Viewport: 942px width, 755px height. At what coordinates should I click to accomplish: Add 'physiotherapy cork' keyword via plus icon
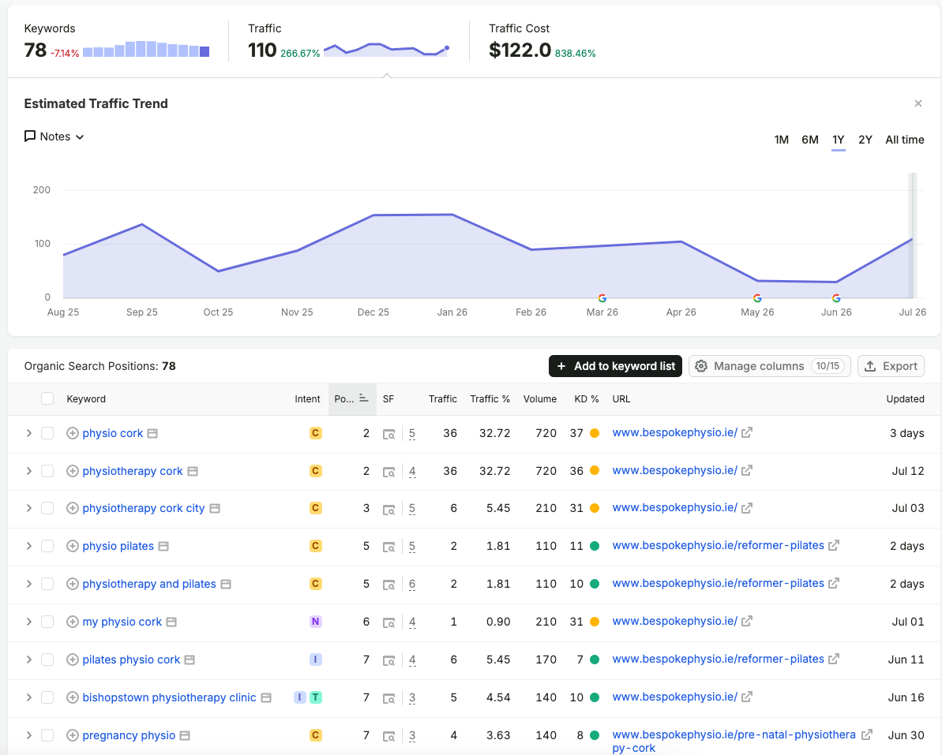(72, 471)
